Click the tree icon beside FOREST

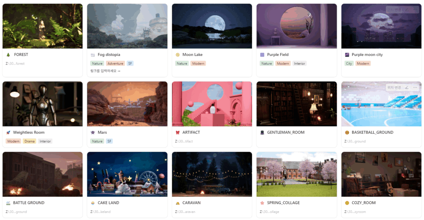pyautogui.click(x=8, y=55)
